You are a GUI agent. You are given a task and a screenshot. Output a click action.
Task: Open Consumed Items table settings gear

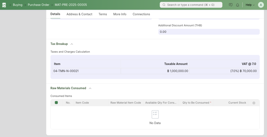coord(254,103)
